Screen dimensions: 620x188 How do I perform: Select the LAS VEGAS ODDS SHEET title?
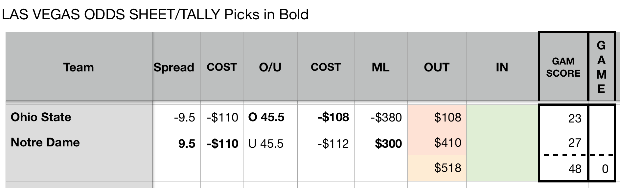pos(155,14)
